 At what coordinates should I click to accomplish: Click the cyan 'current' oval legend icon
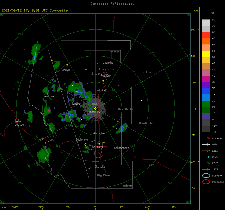pos(206,176)
